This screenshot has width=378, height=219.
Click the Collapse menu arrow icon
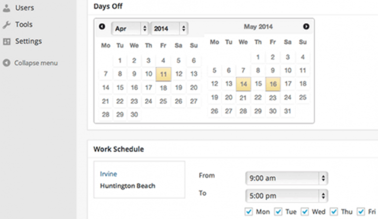pyautogui.click(x=6, y=63)
